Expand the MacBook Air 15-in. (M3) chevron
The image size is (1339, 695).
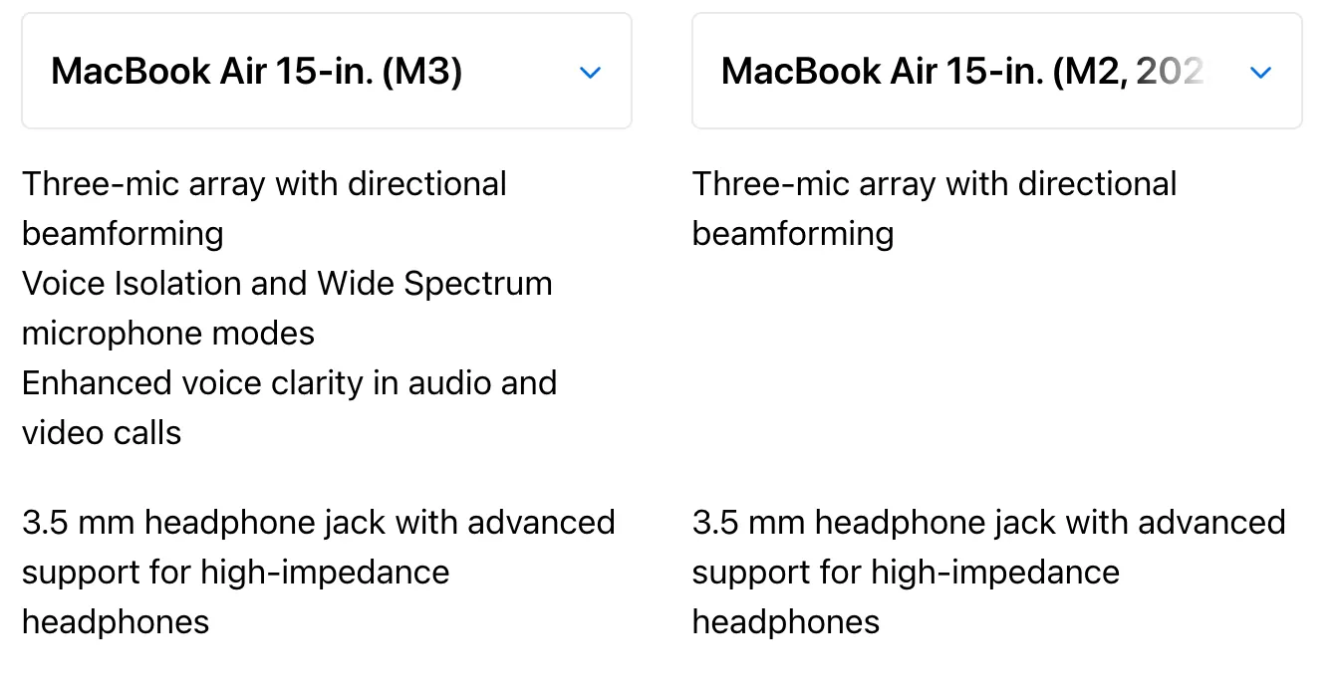pyautogui.click(x=591, y=72)
